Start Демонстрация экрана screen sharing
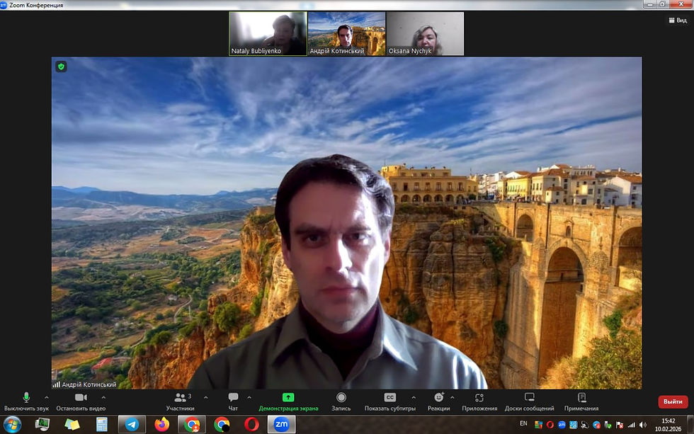Image resolution: width=694 pixels, height=434 pixels. [x=288, y=401]
